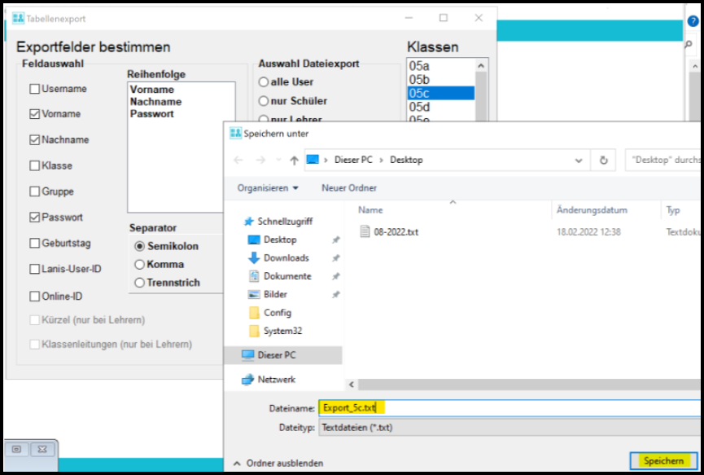Screen dimensions: 704x475
Task: Select the Komma separator option
Action: tap(140, 264)
